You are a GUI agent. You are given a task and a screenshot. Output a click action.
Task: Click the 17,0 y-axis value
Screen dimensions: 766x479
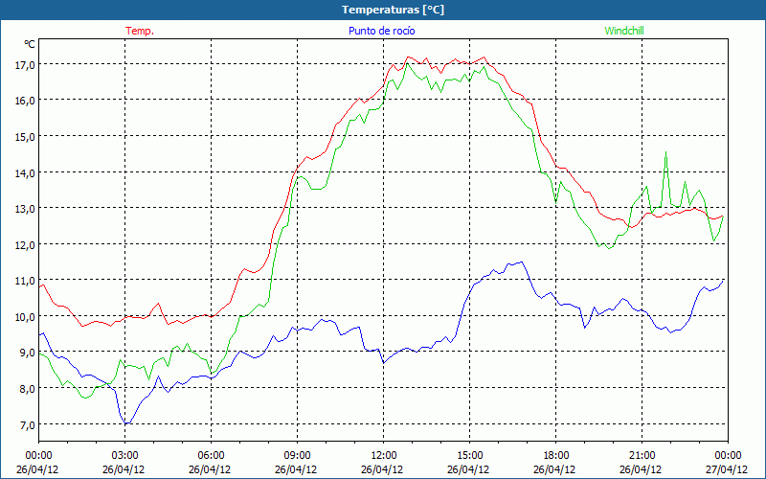pos(25,64)
